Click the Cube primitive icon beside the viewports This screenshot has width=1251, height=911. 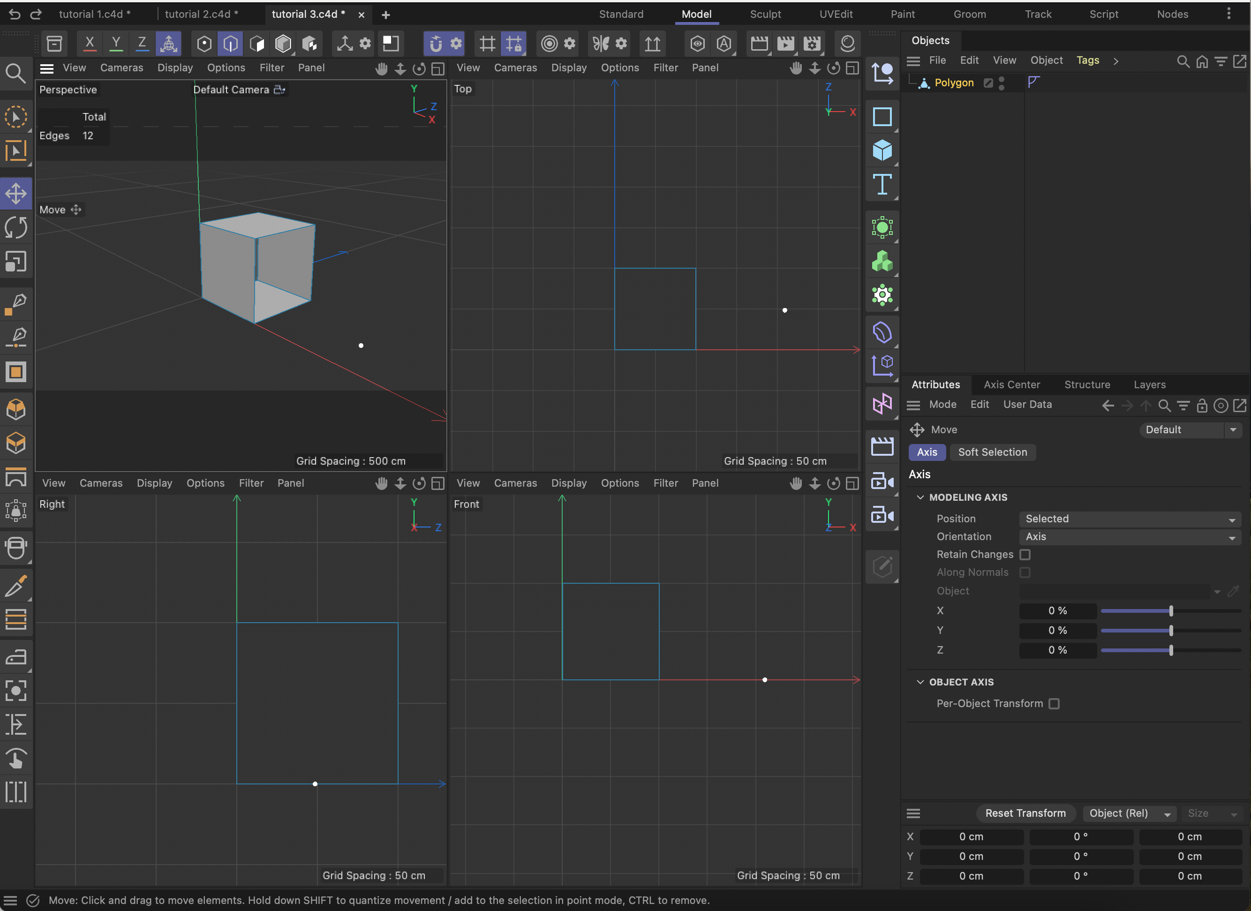(x=882, y=150)
